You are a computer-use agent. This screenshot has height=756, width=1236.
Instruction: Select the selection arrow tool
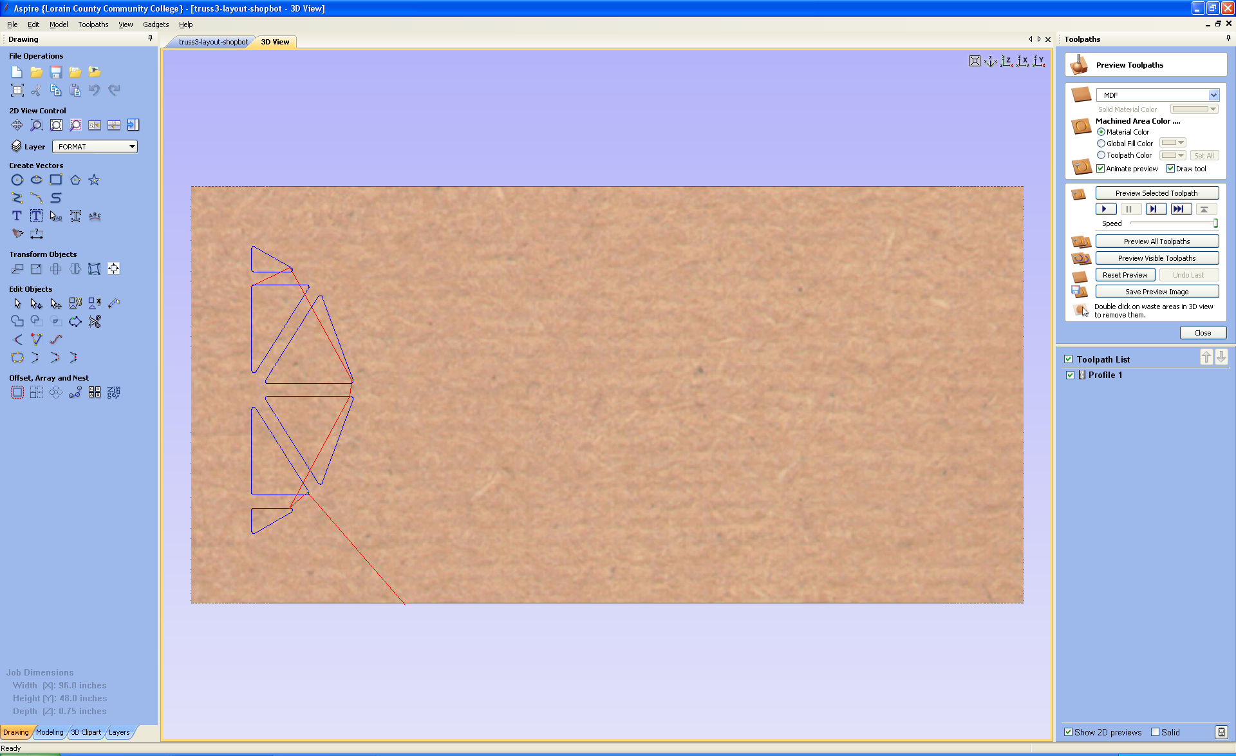[17, 303]
